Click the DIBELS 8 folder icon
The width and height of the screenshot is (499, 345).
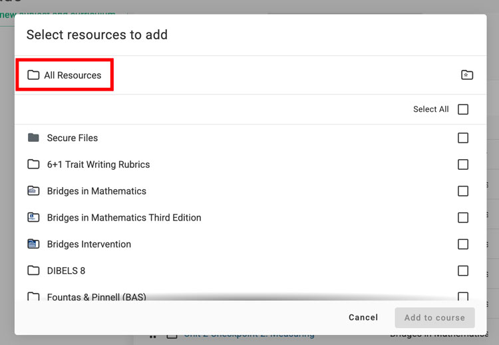33,271
